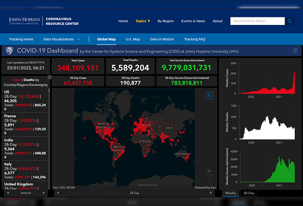Open the dashboard hamburger menu
Image resolution: width=303 pixels, height=206 pixels.
pos(295,51)
